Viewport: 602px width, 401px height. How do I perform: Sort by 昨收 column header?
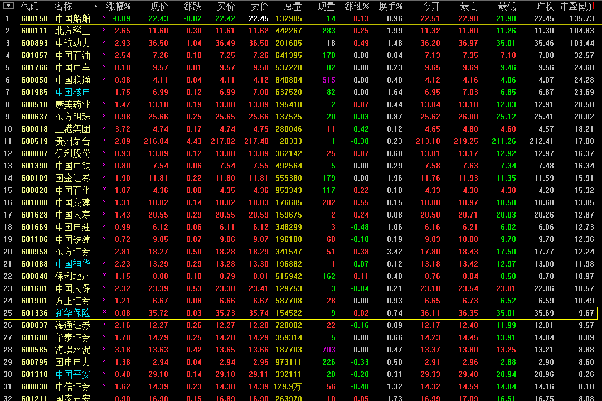[545, 6]
